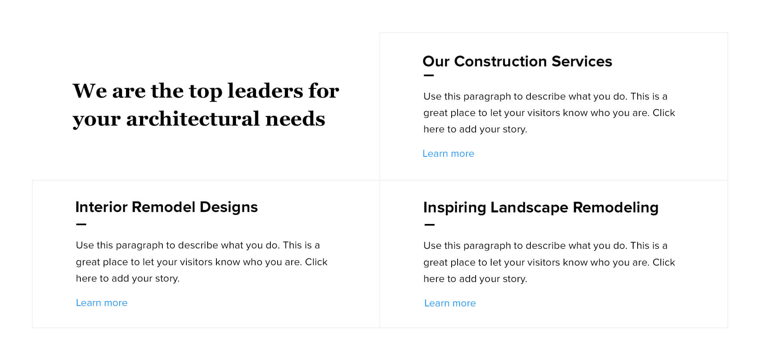Click the heading line "We are the top leaders for"

coord(206,91)
